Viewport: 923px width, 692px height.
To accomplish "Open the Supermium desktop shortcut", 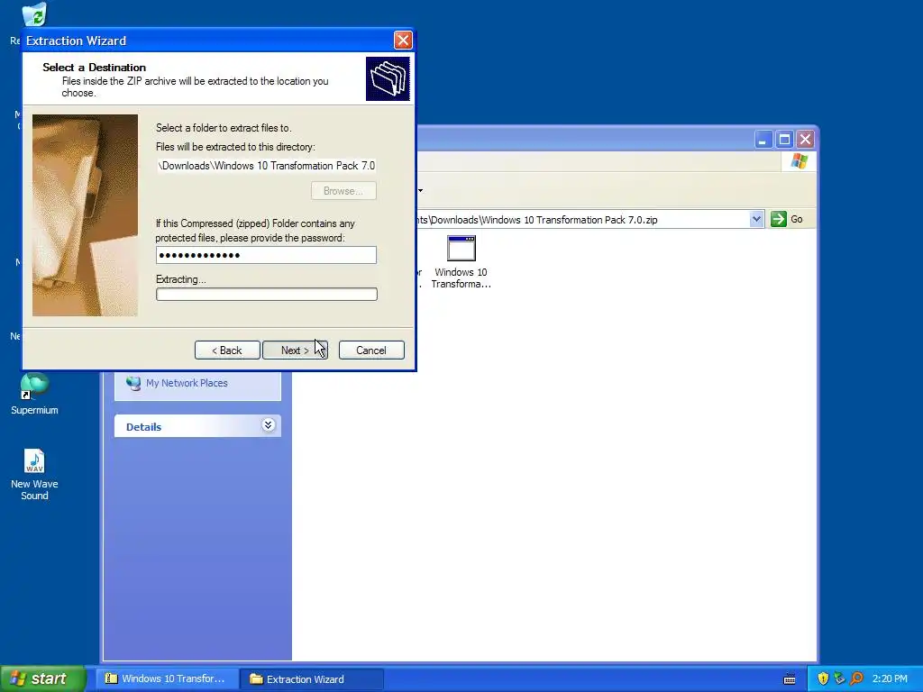I will tap(34, 395).
